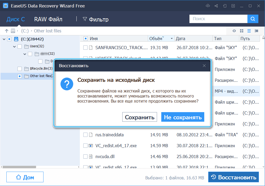Click the funnel icon next to Фильтр
265x186 pixels.
tap(85, 19)
